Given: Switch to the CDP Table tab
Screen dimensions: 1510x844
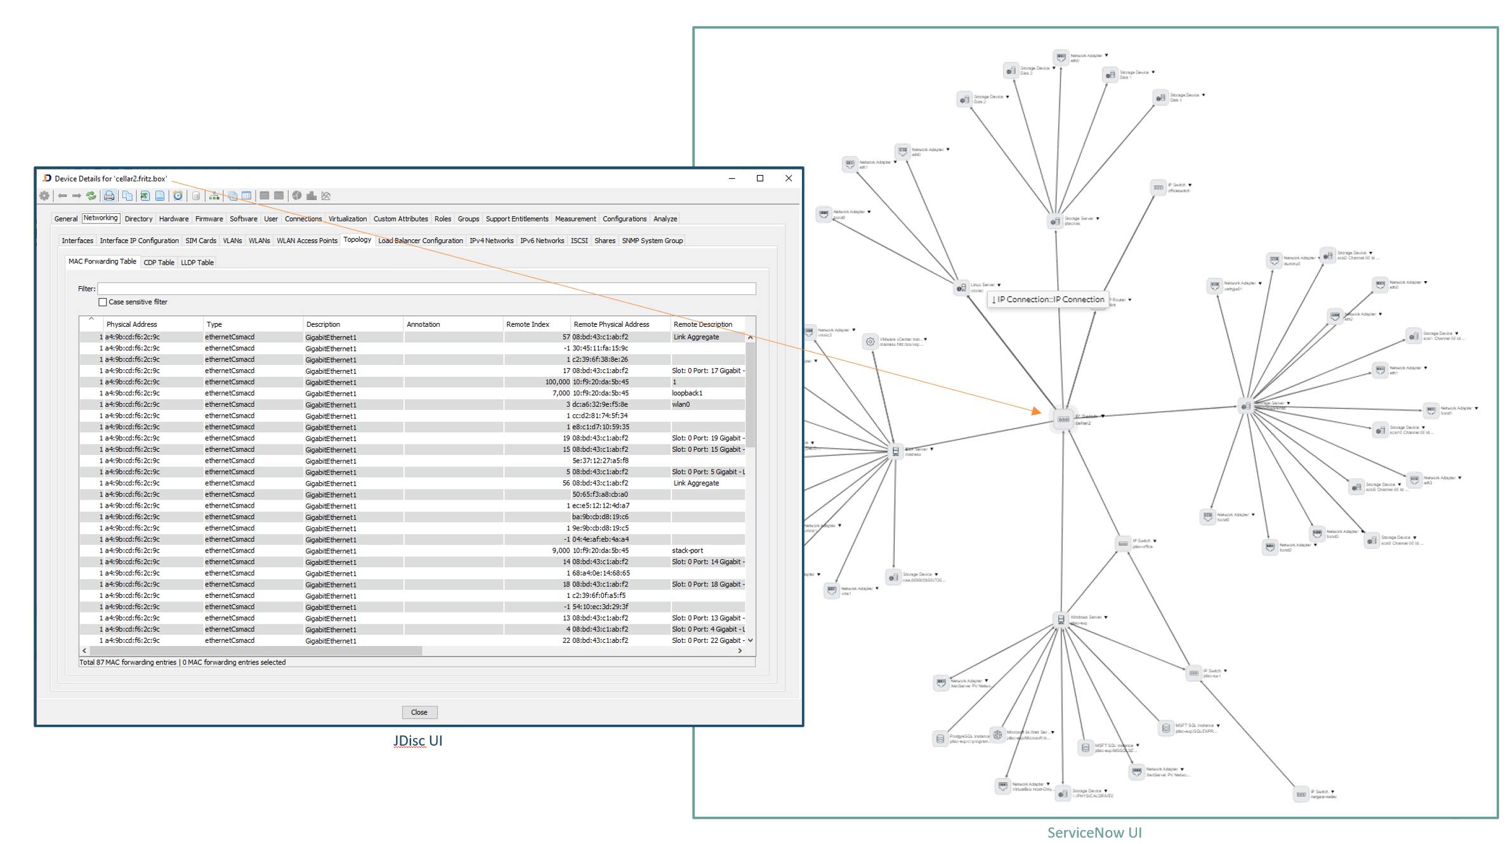Looking at the screenshot, I should (x=159, y=263).
